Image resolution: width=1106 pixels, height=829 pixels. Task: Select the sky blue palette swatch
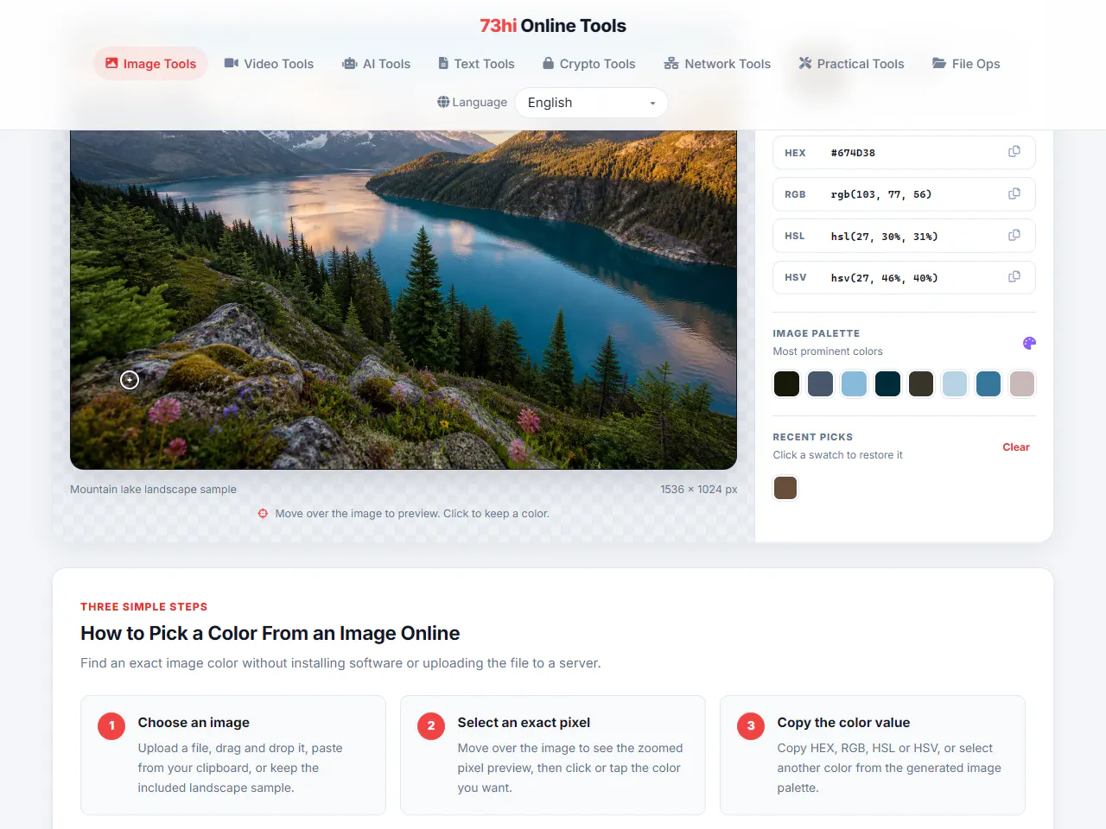tap(854, 383)
